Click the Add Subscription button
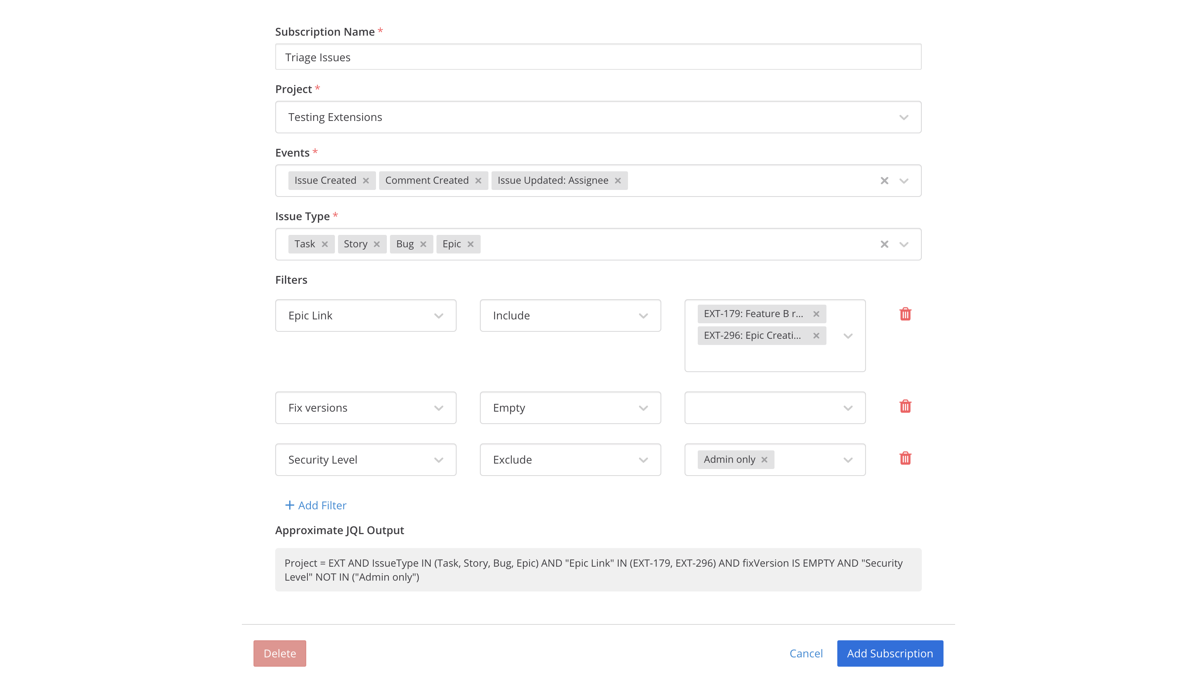The height and width of the screenshot is (700, 1204). [890, 653]
